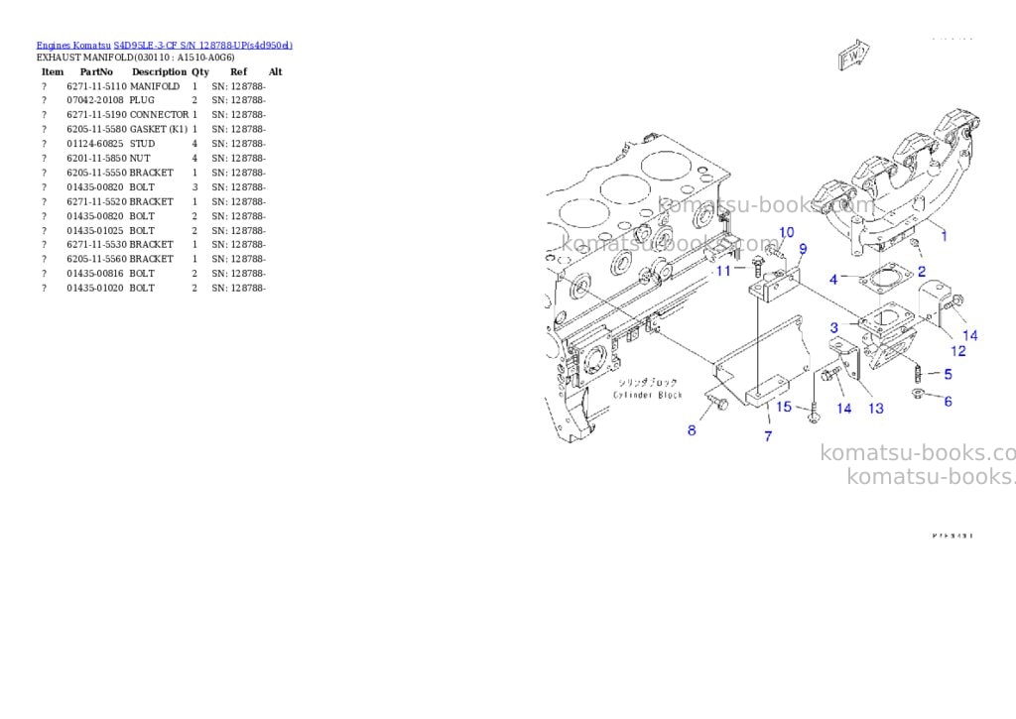
Task: Click callout number 1 by the manifold
Action: (x=944, y=236)
